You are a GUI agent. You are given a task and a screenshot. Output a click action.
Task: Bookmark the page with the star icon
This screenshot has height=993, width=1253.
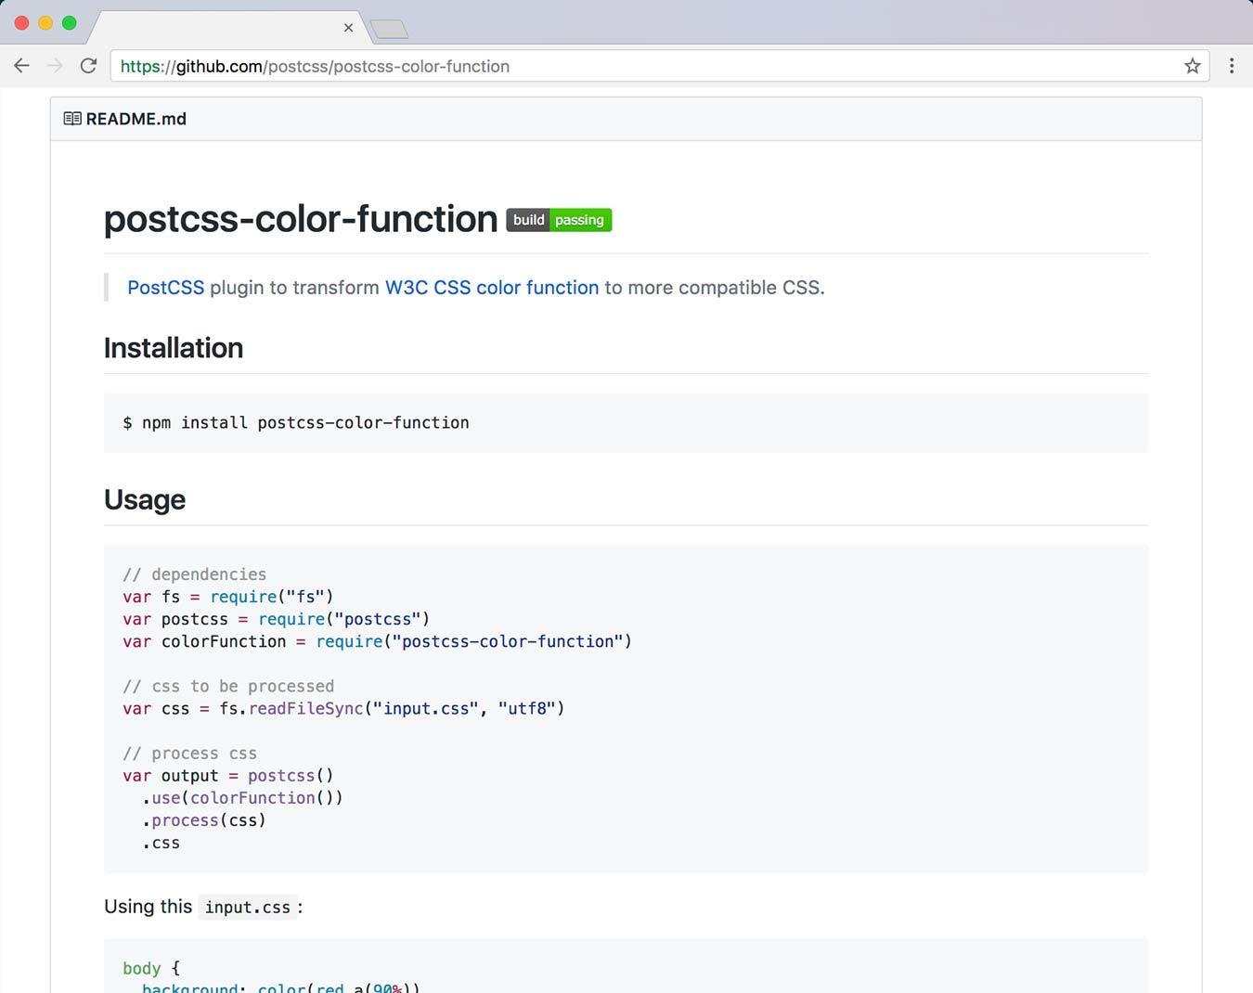click(x=1193, y=66)
